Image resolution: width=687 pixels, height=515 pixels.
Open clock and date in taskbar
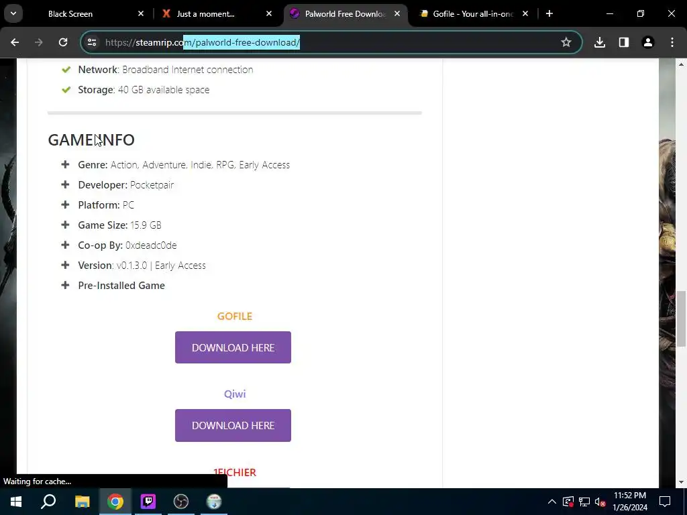coord(630,502)
